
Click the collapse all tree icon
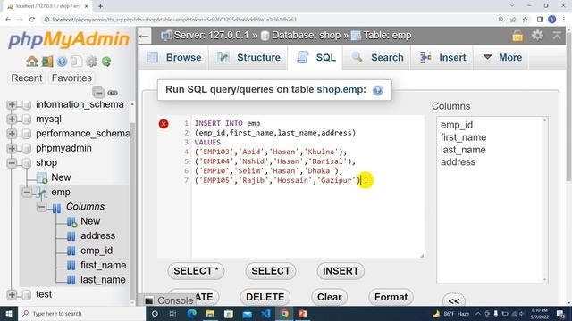coord(98,93)
